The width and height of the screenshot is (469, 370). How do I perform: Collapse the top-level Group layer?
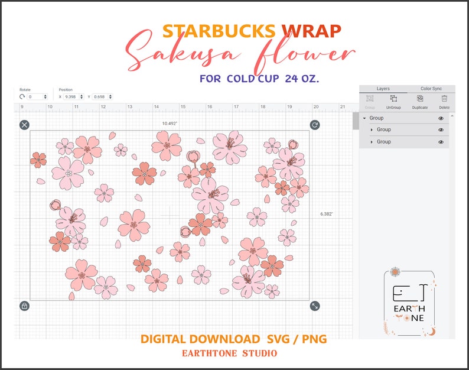364,118
